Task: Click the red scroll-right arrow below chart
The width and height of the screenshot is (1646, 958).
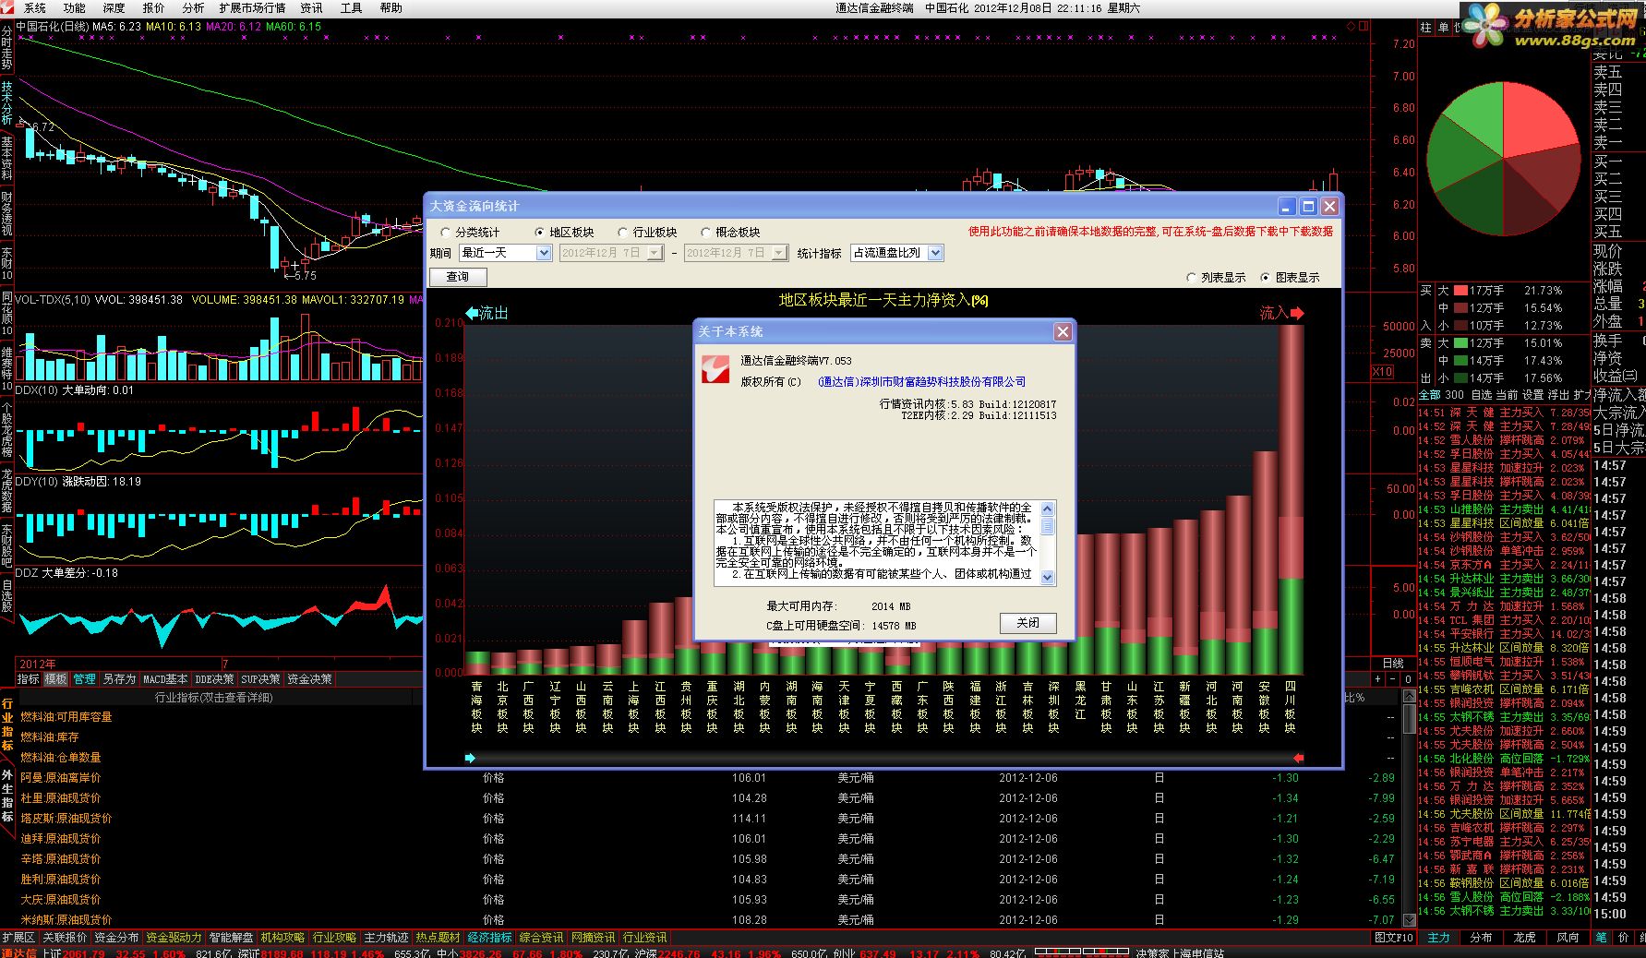Action: 1298,758
